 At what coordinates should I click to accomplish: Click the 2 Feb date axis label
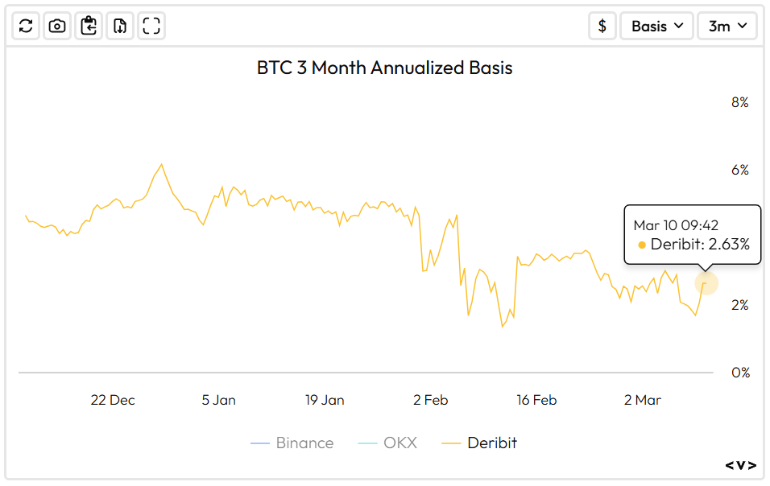(x=430, y=400)
